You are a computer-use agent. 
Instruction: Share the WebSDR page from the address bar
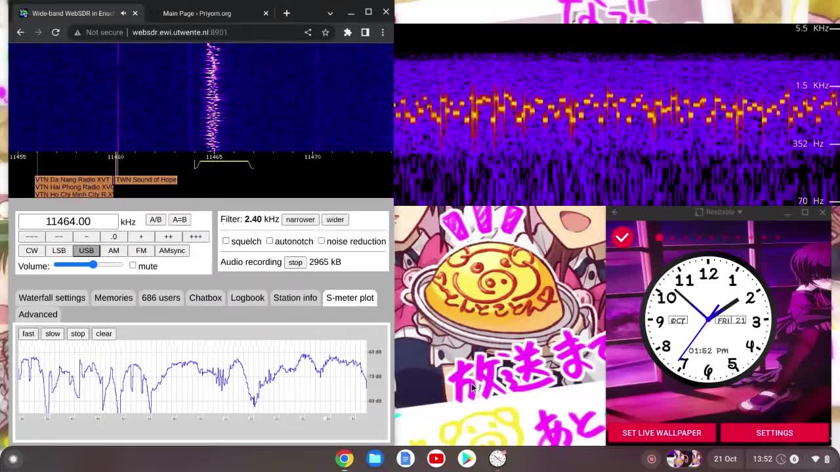tap(308, 32)
